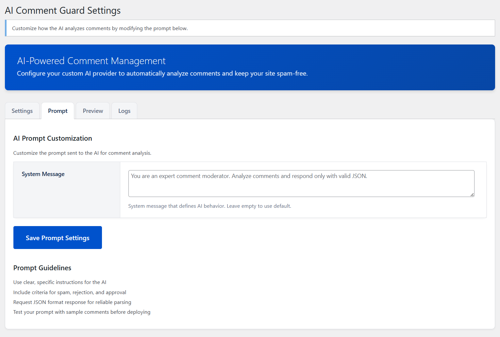Click the help text below System Message box
Image resolution: width=500 pixels, height=337 pixels.
209,206
